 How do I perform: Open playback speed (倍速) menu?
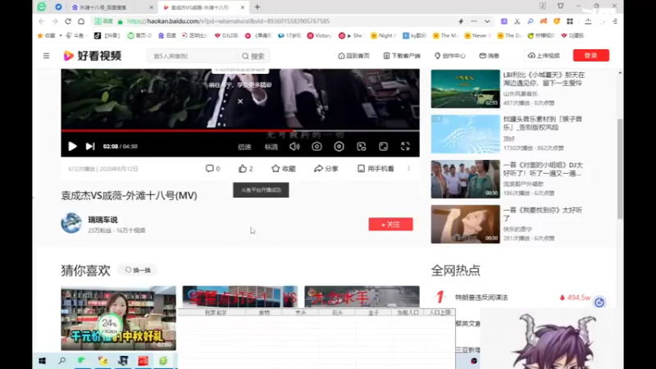point(244,147)
